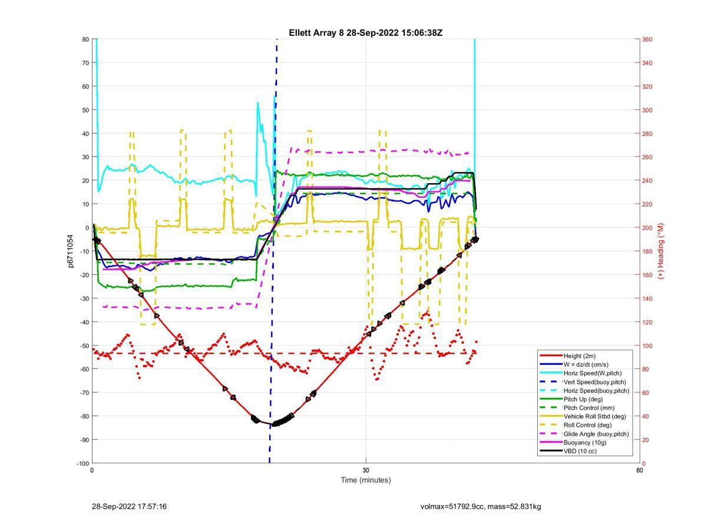The width and height of the screenshot is (707, 521).
Task: Select the "-100" left axis tick label
Action: pos(82,463)
